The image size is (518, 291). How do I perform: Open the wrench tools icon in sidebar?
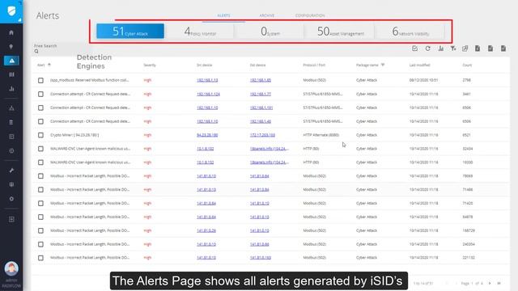click(11, 171)
